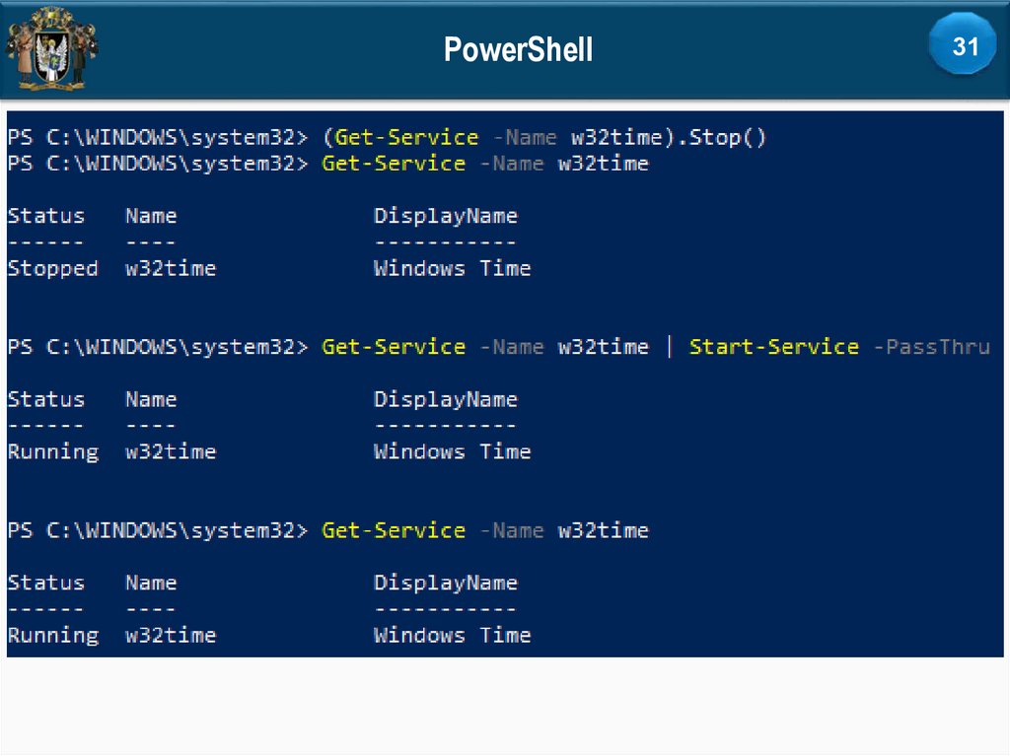
Task: Select the PowerShell slide title
Action: pos(518,48)
